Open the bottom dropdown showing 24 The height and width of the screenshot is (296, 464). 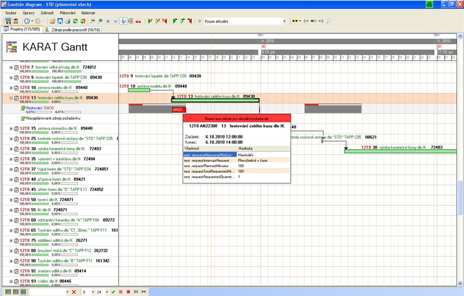point(107,292)
